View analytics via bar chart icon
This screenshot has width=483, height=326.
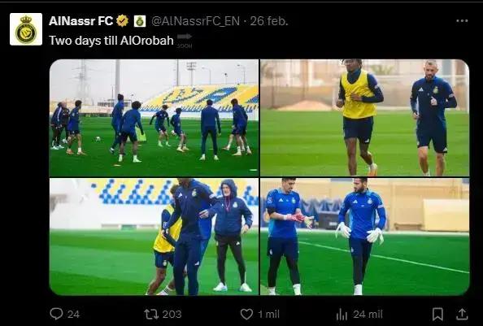point(342,315)
